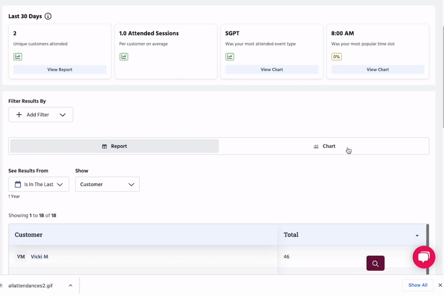Image resolution: width=444 pixels, height=296 pixels.
Task: Expand options for allattendances2.gif download
Action: 71,286
